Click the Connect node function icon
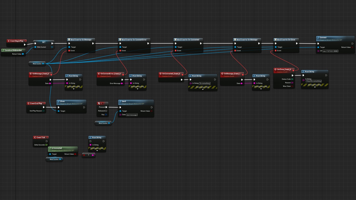 click(x=318, y=37)
